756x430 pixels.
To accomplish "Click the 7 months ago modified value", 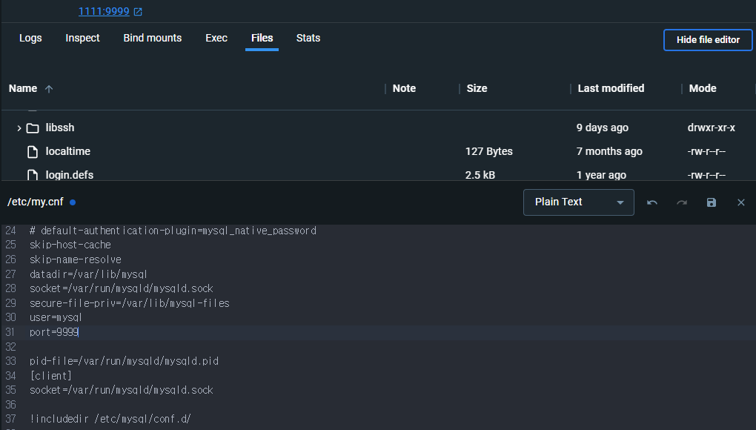I will click(x=609, y=151).
